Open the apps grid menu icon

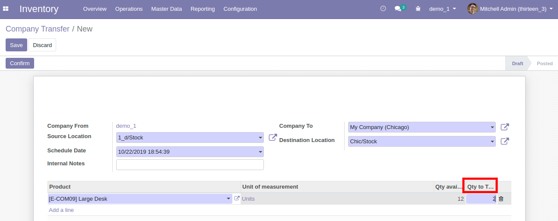[x=6, y=9]
